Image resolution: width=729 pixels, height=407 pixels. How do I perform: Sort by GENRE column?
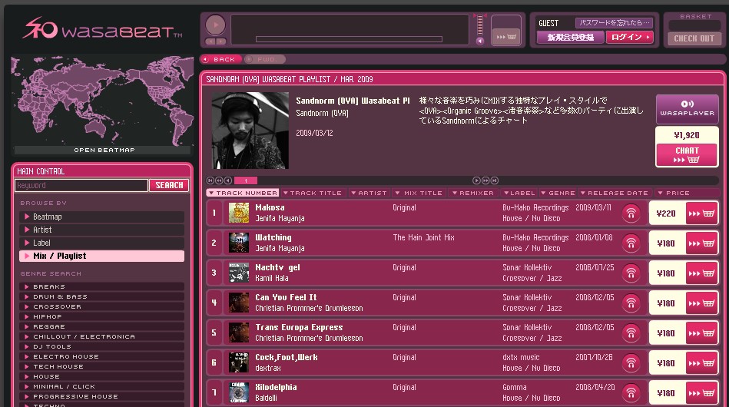(558, 193)
